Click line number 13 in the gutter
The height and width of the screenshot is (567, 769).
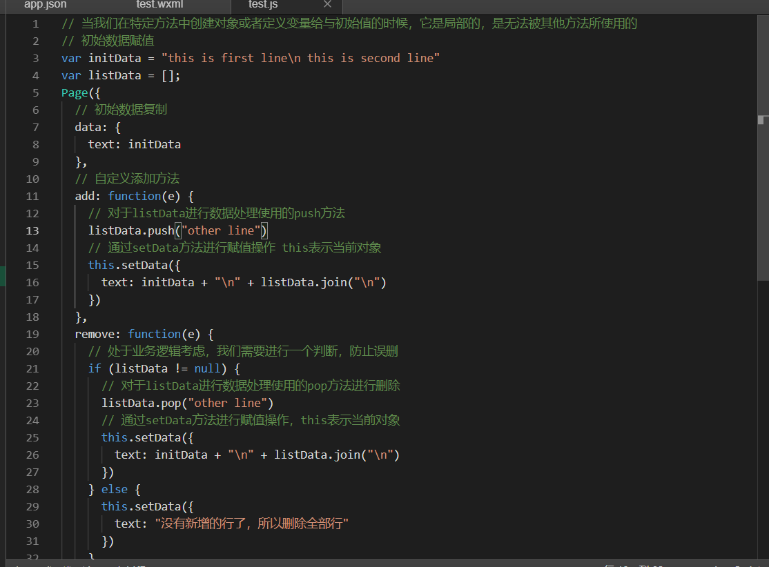(32, 231)
